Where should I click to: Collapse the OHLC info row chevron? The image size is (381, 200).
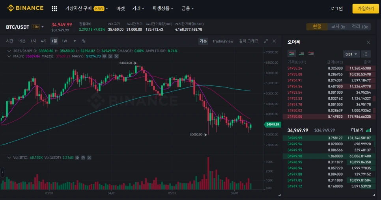(x=9, y=51)
